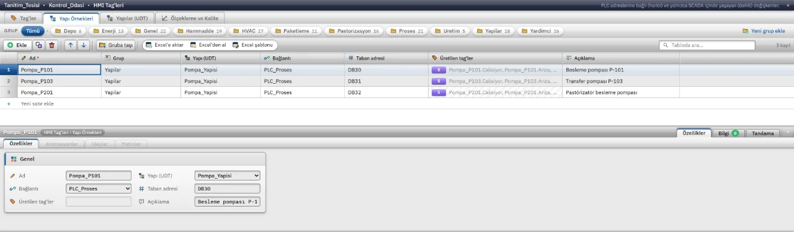
Task: Sort by Grup column header
Action: (x=141, y=58)
